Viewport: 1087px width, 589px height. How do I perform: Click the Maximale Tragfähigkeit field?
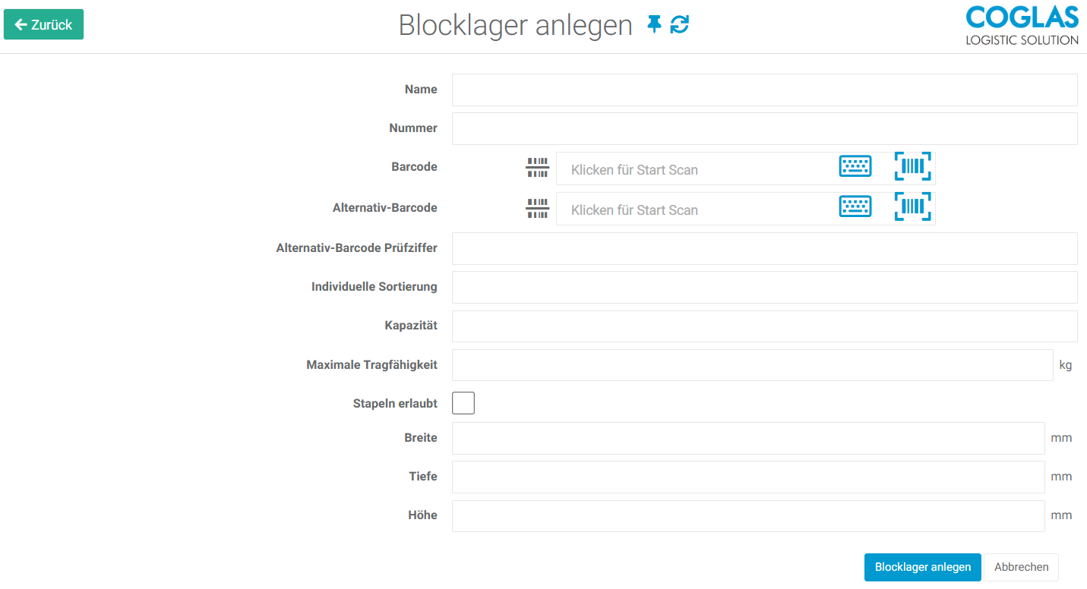pyautogui.click(x=751, y=364)
